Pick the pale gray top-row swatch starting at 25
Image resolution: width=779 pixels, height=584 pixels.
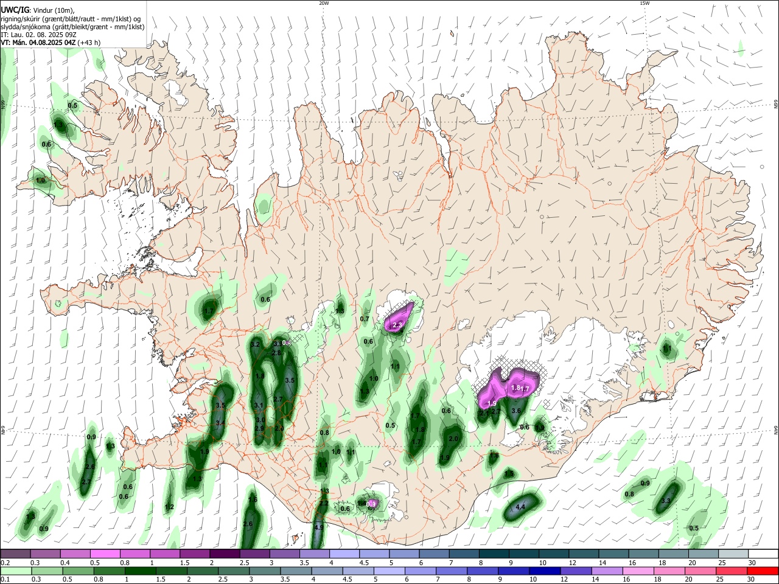(735, 554)
